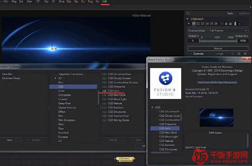Toggle the pass-through icon for CGSLens1

(222, 24)
